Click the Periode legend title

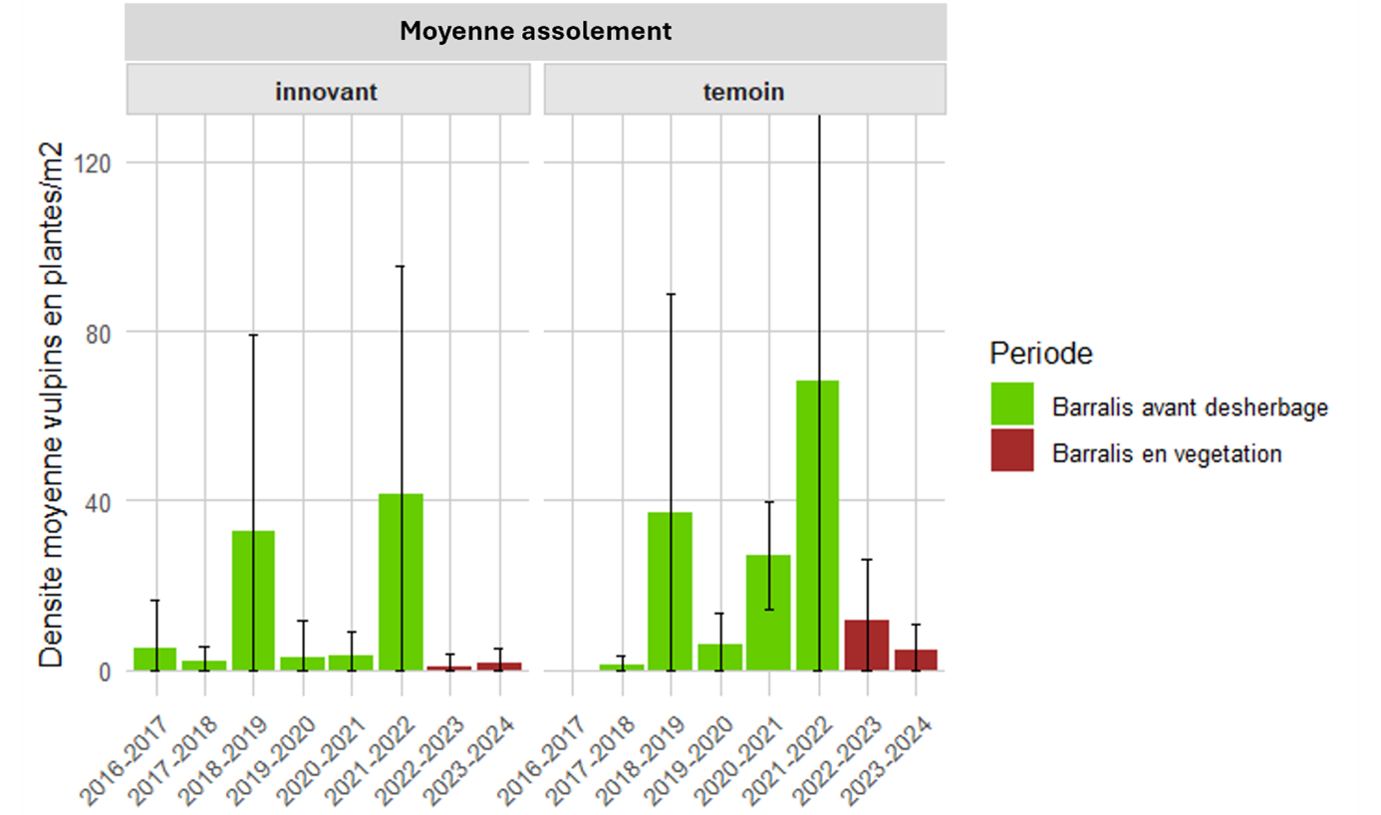[1041, 354]
